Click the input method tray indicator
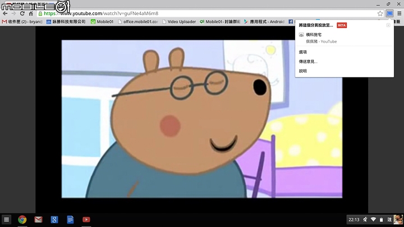The image size is (404, 227). coord(389,220)
